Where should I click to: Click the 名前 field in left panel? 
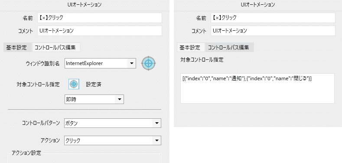tap(99, 18)
